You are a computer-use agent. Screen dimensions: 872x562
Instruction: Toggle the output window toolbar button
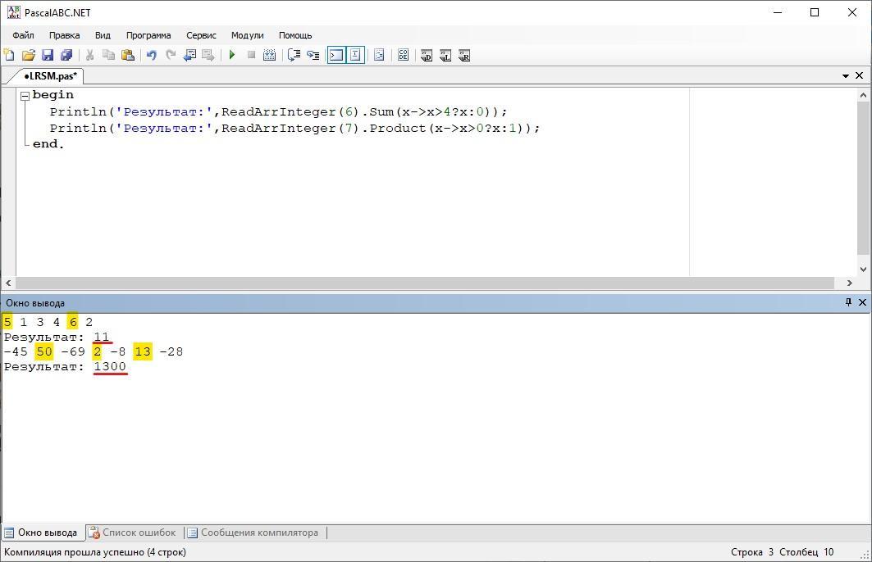tap(336, 55)
